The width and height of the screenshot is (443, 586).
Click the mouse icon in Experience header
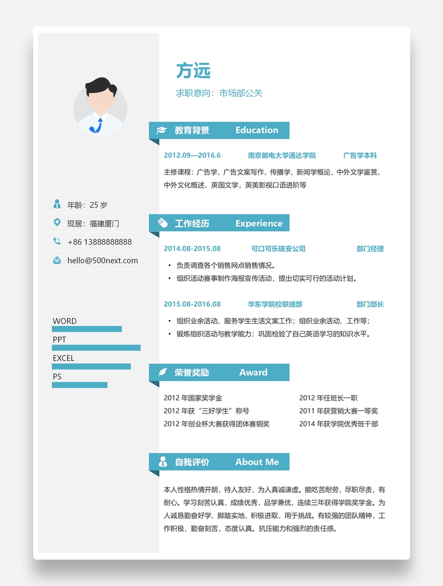tap(162, 223)
